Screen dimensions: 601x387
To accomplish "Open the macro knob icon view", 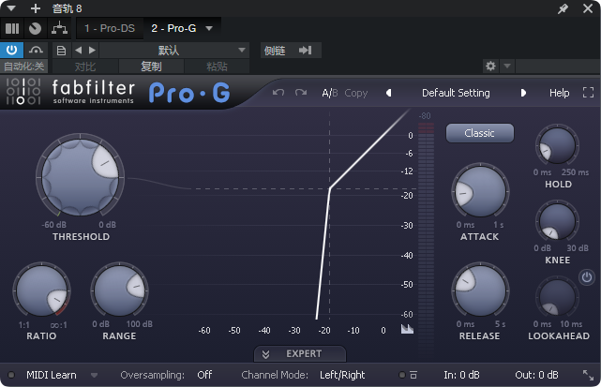I will pos(36,28).
